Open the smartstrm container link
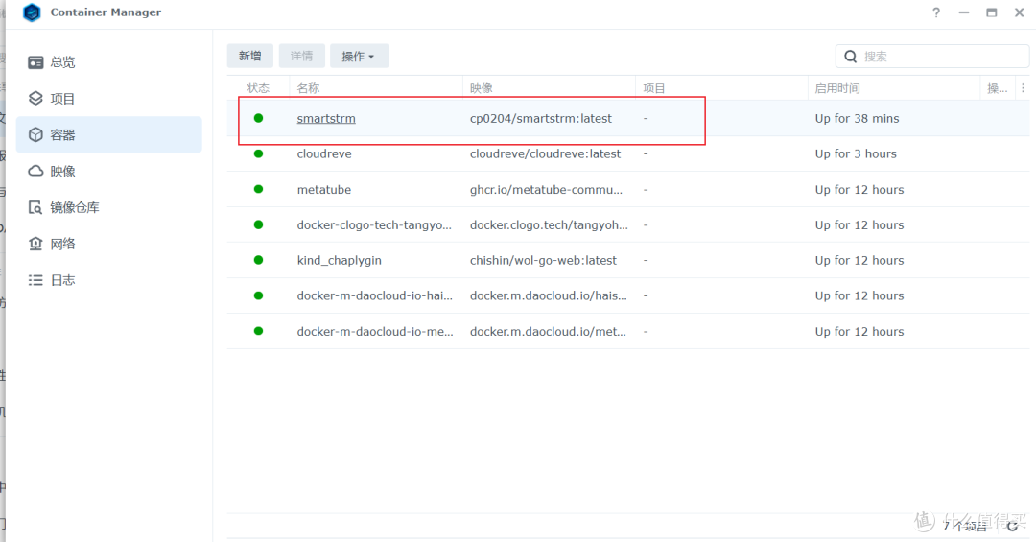The width and height of the screenshot is (1036, 542). [326, 118]
